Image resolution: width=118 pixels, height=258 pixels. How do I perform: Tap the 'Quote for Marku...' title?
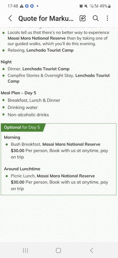tap(46, 18)
